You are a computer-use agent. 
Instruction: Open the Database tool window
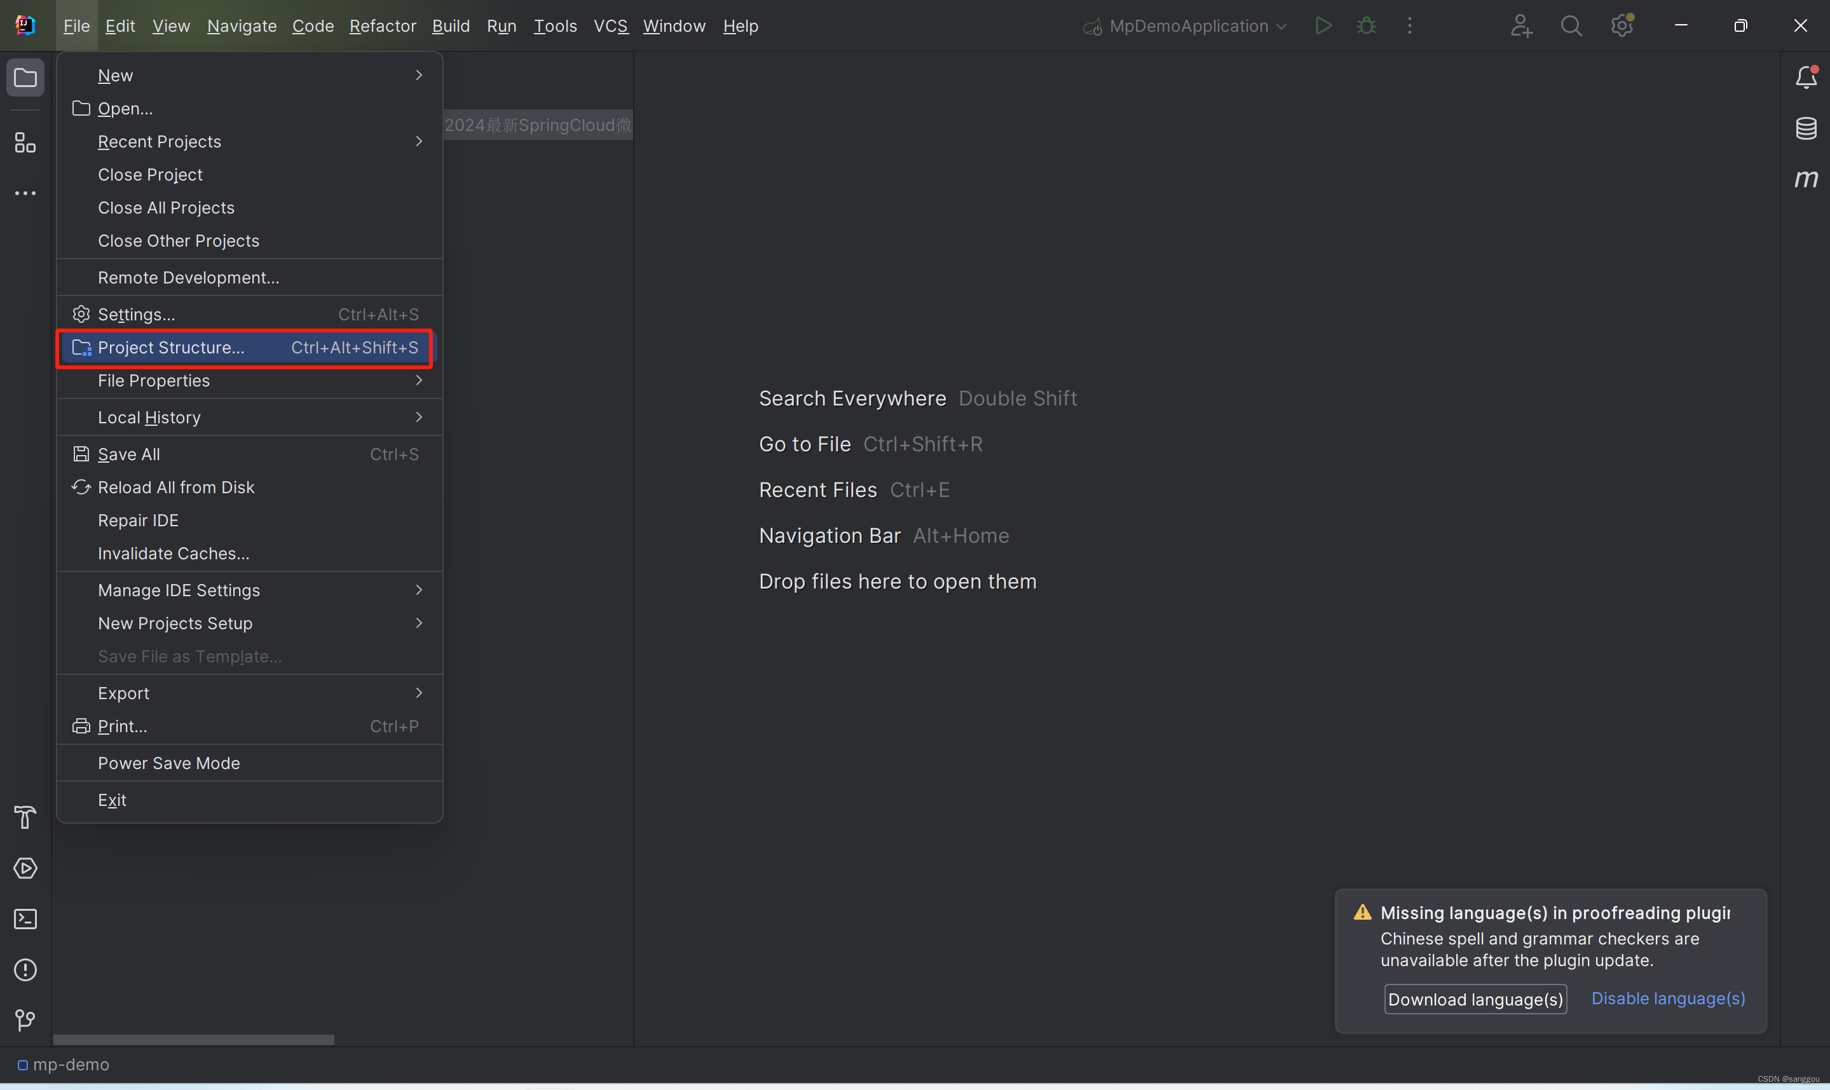pyautogui.click(x=1805, y=128)
